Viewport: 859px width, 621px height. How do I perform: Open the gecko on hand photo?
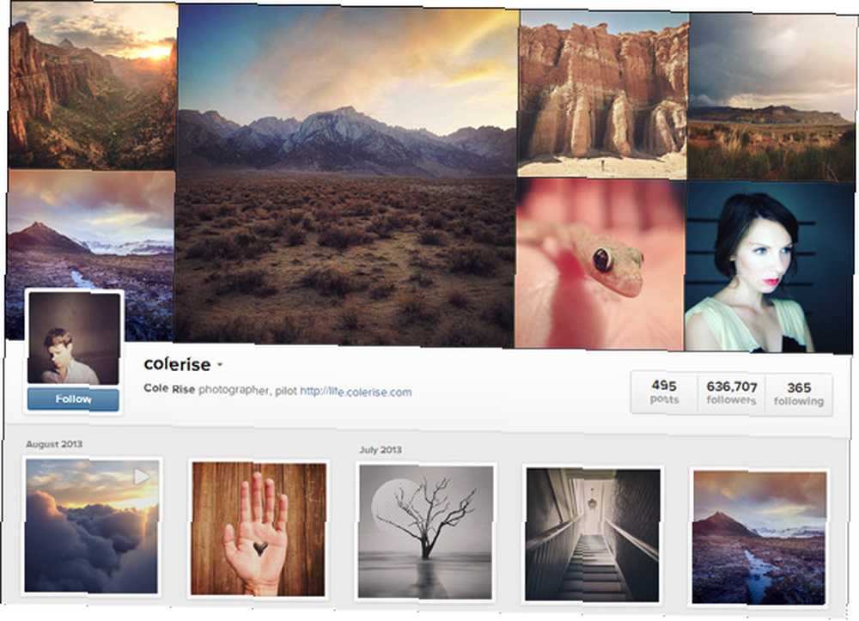600,264
